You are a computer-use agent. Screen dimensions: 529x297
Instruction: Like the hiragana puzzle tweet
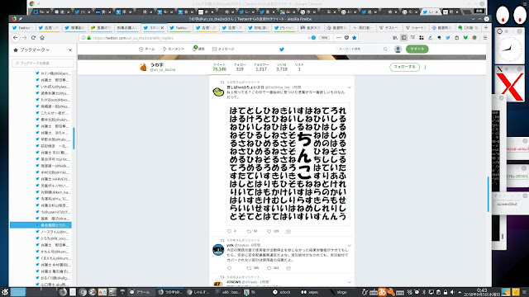click(x=269, y=231)
